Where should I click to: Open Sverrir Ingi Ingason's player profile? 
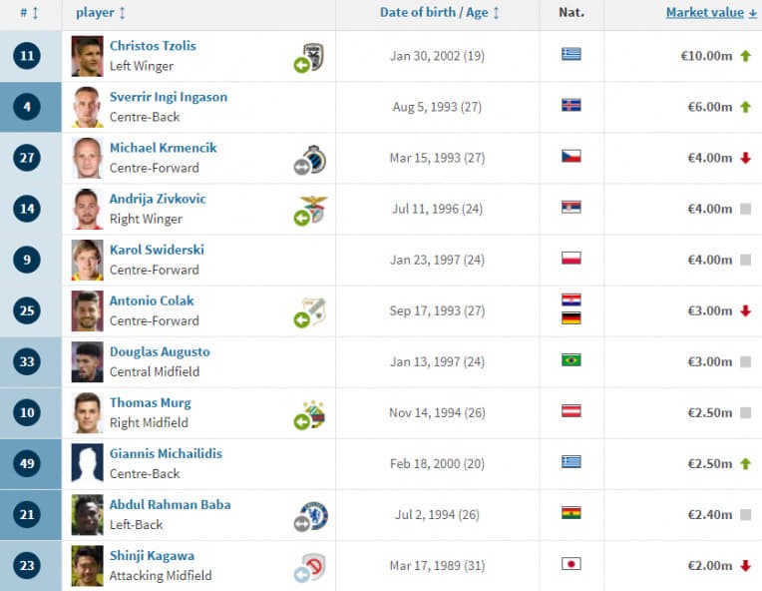pos(168,97)
